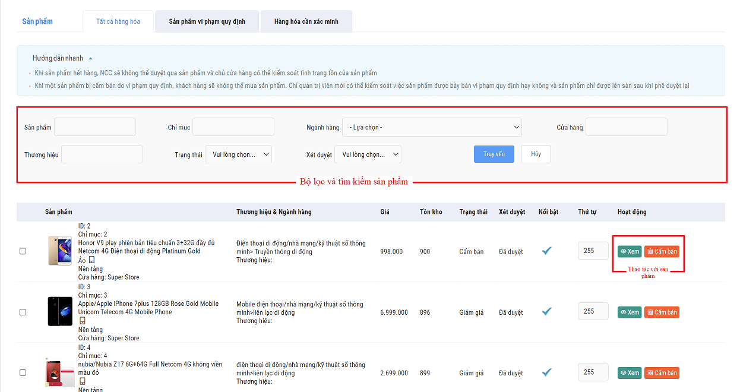Image resolution: width=740 pixels, height=392 pixels.
Task: Click Cấm bán for the Honor V9 product
Action: tap(662, 251)
